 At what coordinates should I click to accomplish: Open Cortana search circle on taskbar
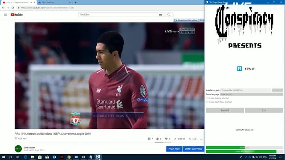coord(11,157)
